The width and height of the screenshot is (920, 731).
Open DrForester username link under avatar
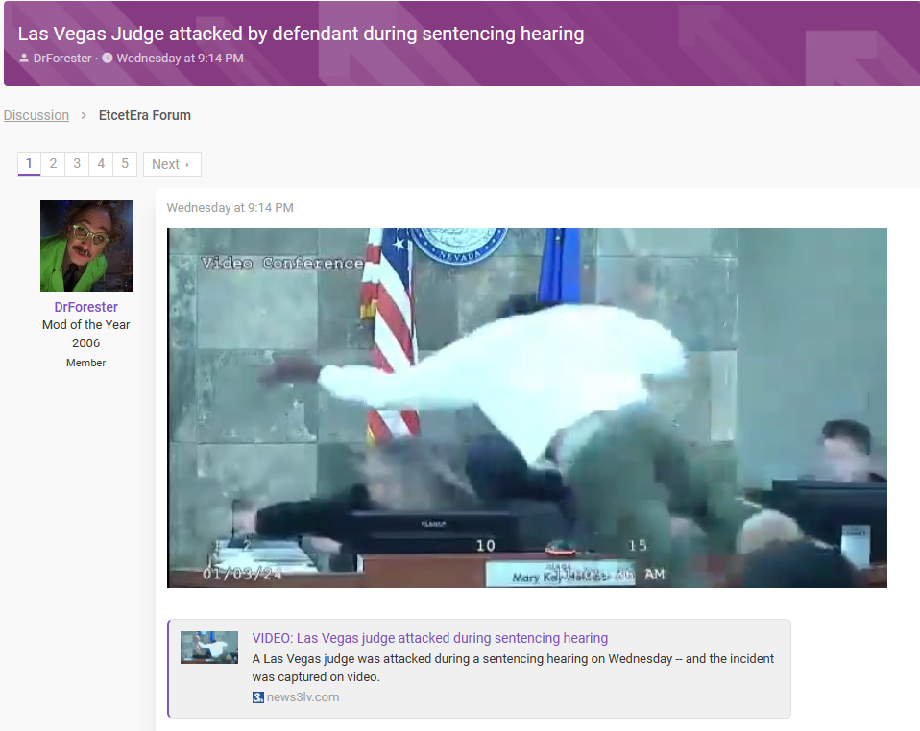point(85,307)
